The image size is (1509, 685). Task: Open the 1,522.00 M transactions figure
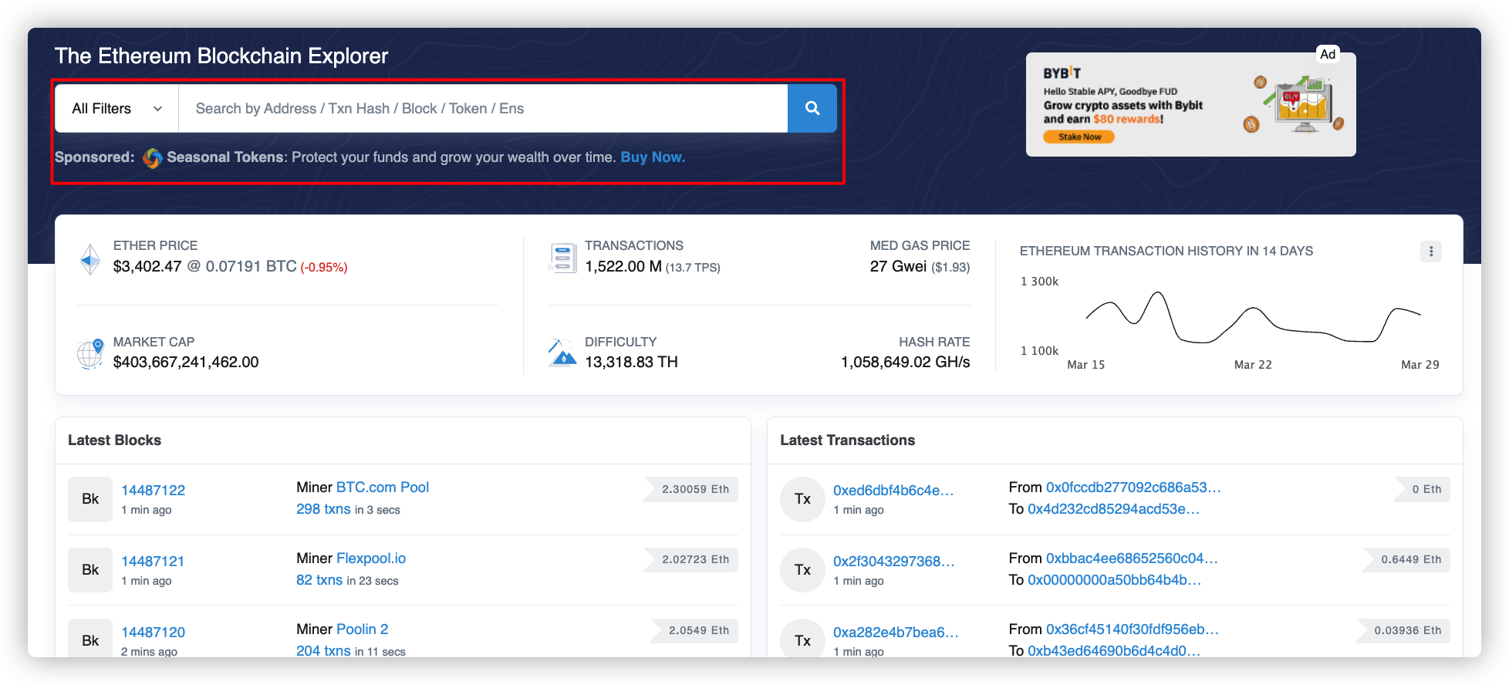point(623,266)
